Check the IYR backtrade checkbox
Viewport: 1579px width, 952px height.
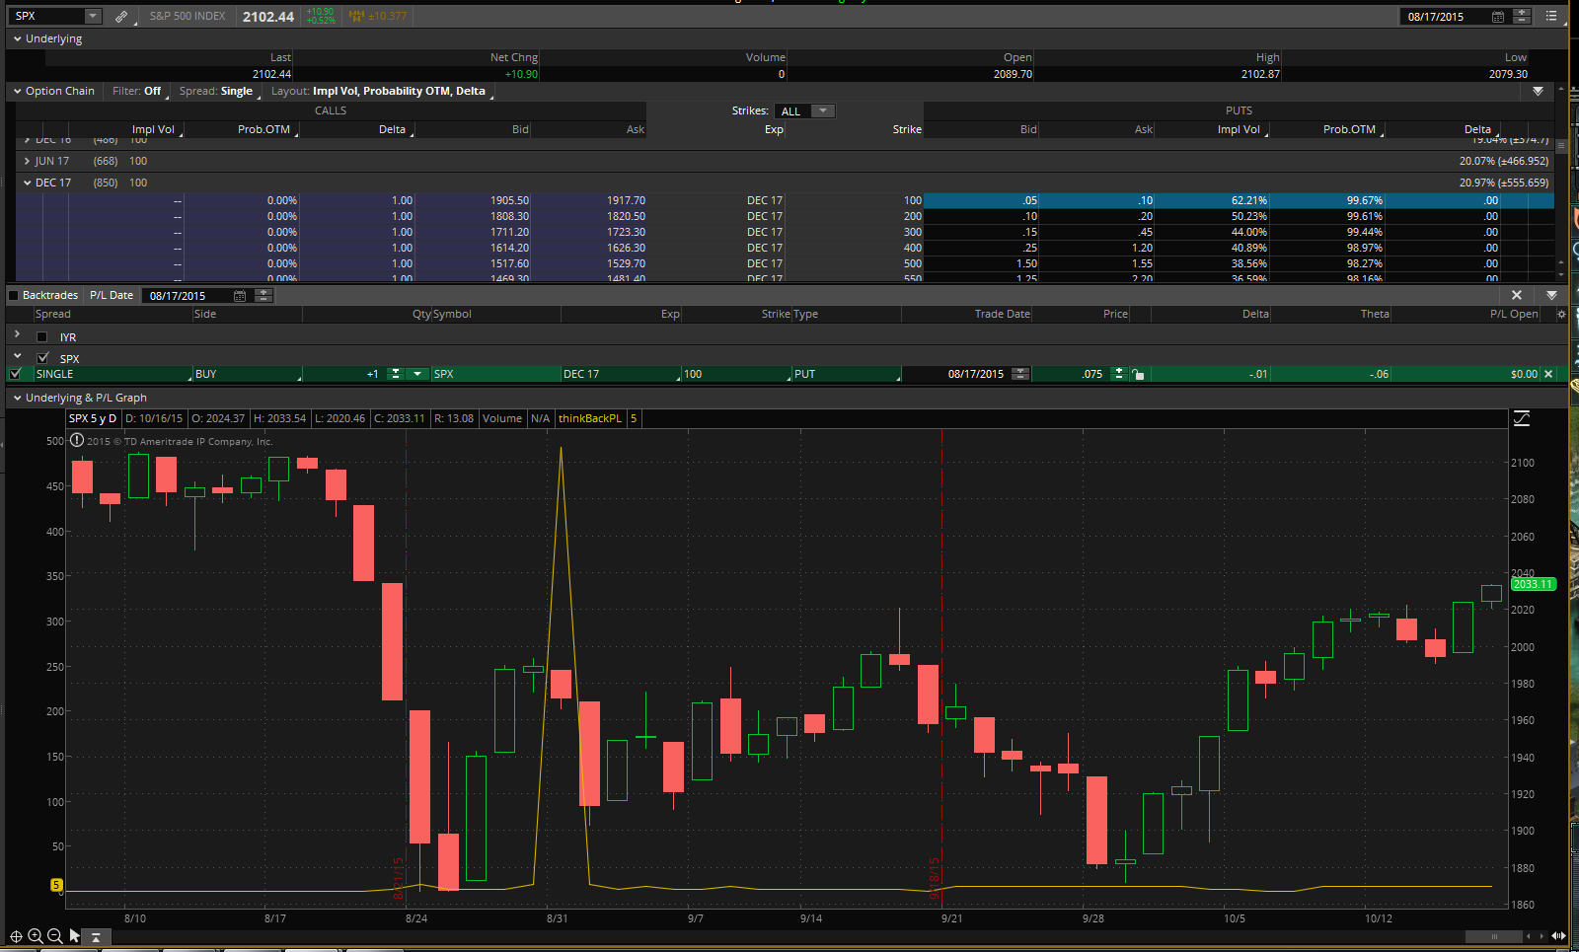[42, 337]
